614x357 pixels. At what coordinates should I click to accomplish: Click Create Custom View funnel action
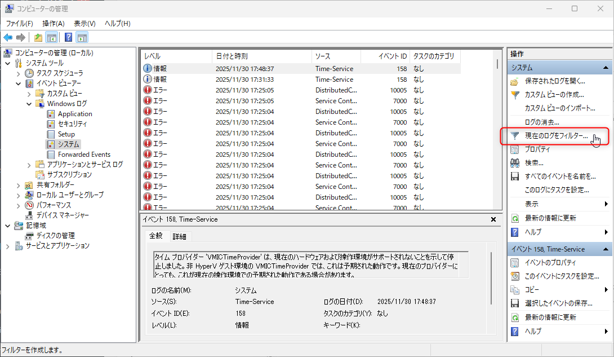(x=554, y=95)
